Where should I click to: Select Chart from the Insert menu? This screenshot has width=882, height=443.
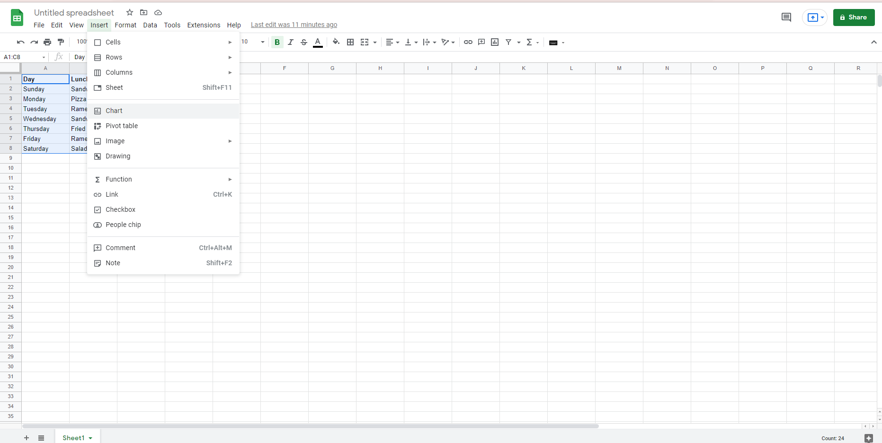[x=114, y=111]
